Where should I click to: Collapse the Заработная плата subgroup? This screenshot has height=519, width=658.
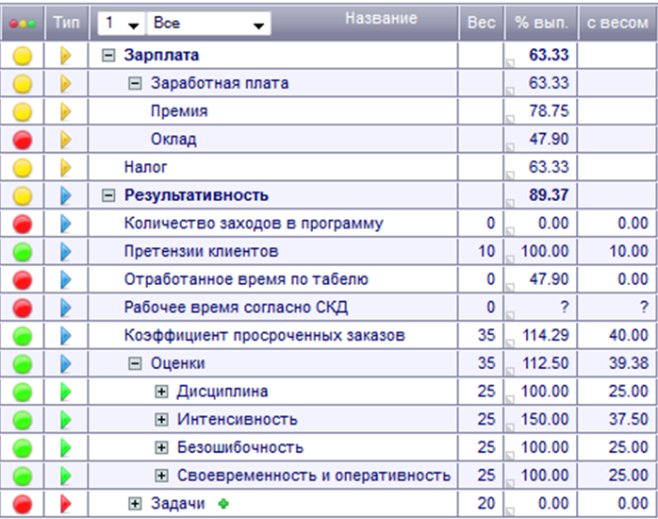click(x=135, y=83)
